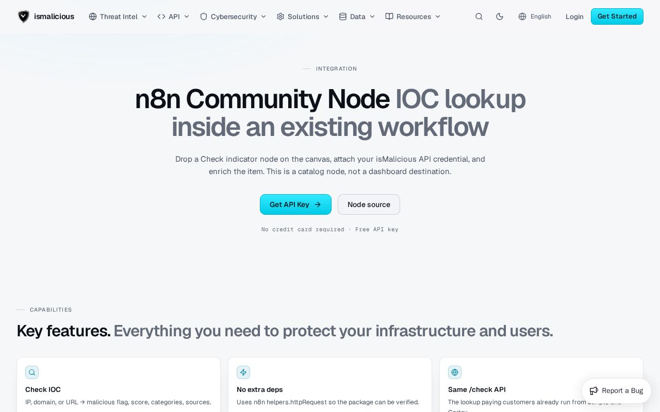
Task: Open the Cybersecurity menu
Action: coord(233,16)
